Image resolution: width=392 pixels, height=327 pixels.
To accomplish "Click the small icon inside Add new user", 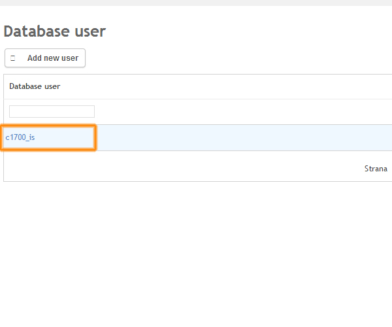I will click(x=13, y=58).
